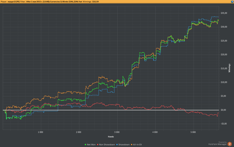The width and height of the screenshot is (234, 147).
Task: Click the $30,00 axis label
Action: point(224,27)
